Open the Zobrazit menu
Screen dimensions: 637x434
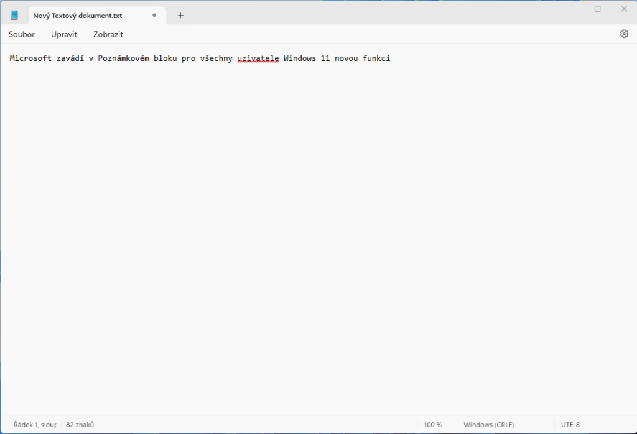[108, 34]
